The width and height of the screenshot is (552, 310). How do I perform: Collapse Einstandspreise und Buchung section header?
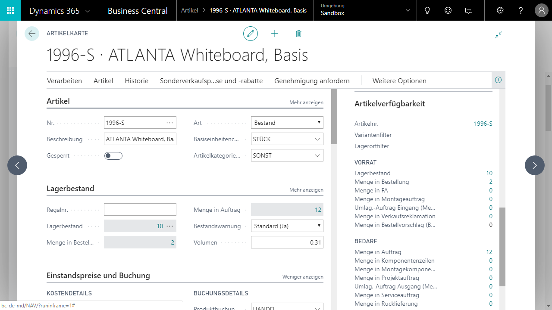[x=98, y=276]
